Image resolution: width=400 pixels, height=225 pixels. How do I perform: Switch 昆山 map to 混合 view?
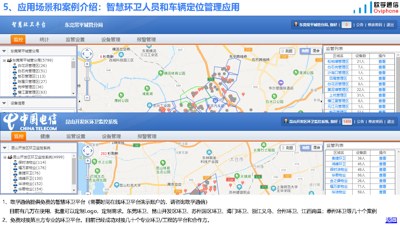click(x=317, y=148)
